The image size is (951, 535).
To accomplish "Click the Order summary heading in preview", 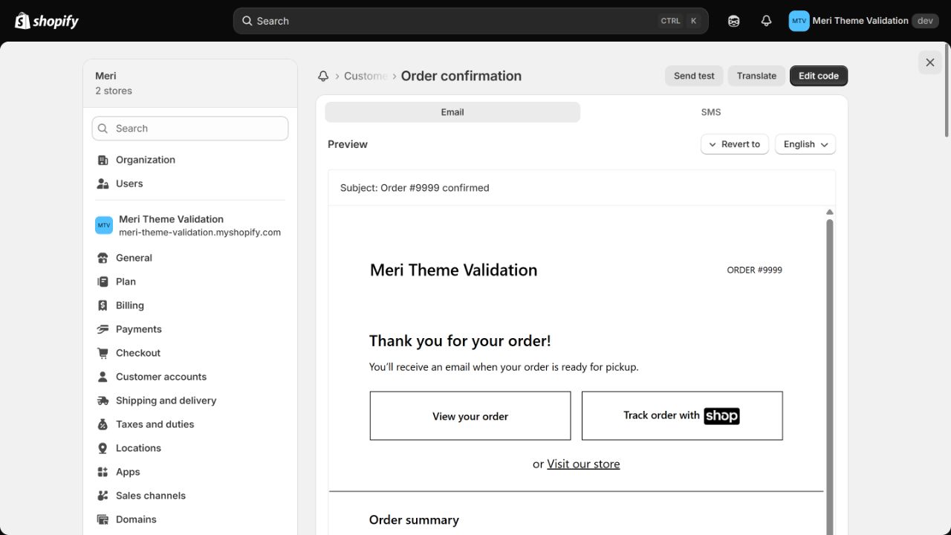I will click(x=414, y=520).
